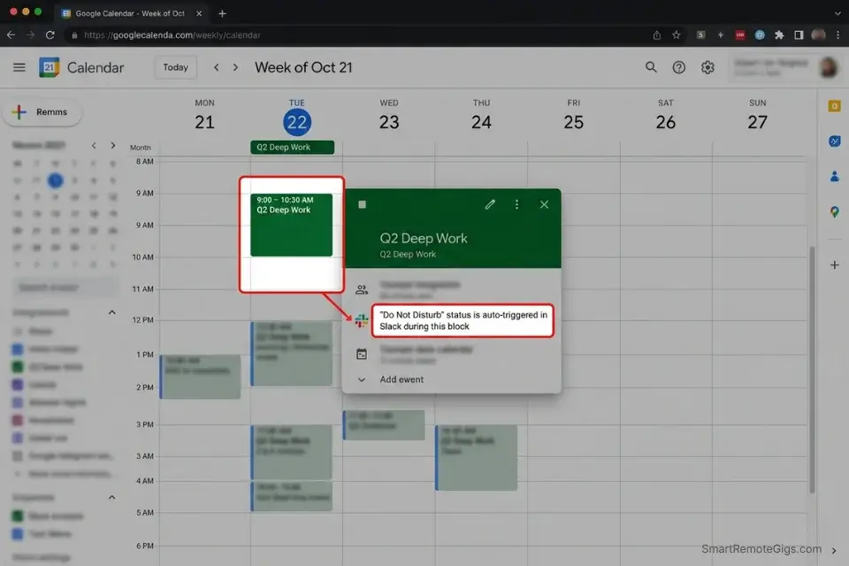Screen dimensions: 849x566
Task: Open the tab search chevron in browser
Action: click(838, 13)
